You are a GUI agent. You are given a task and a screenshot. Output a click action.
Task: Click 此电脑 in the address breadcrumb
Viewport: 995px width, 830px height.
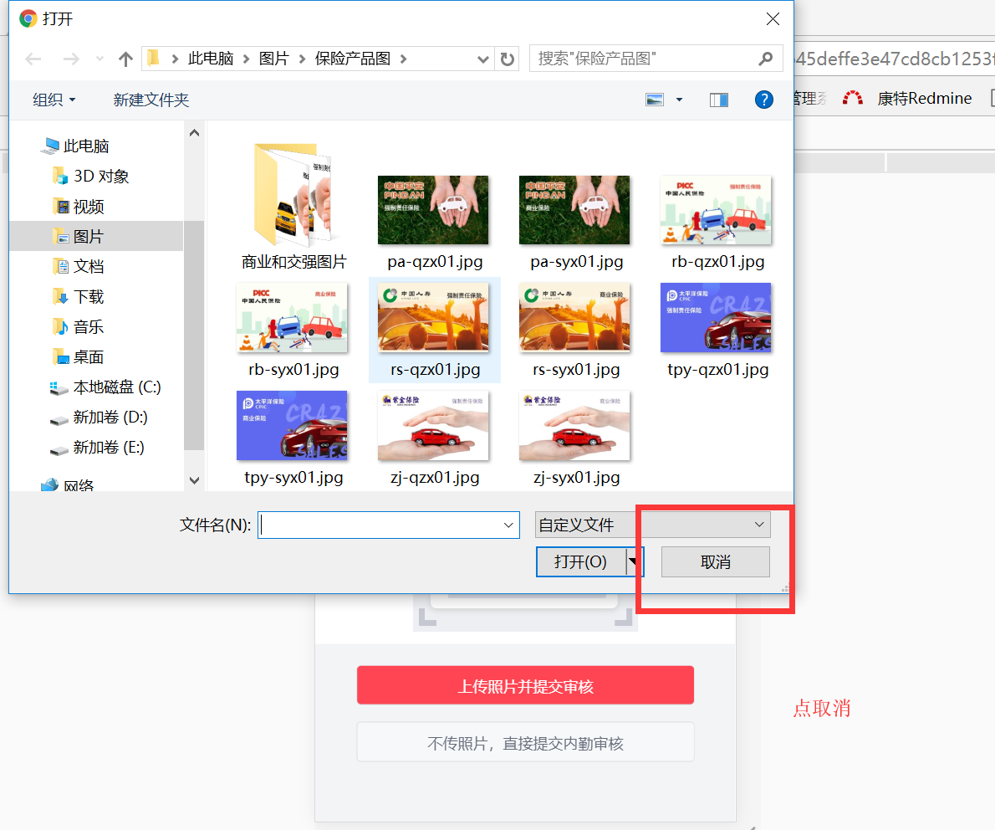coord(211,59)
